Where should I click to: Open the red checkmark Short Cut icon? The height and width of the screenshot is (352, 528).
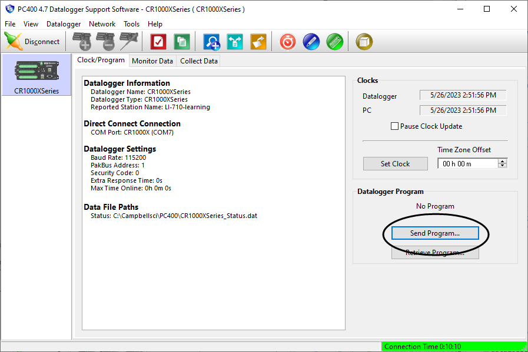pyautogui.click(x=158, y=42)
